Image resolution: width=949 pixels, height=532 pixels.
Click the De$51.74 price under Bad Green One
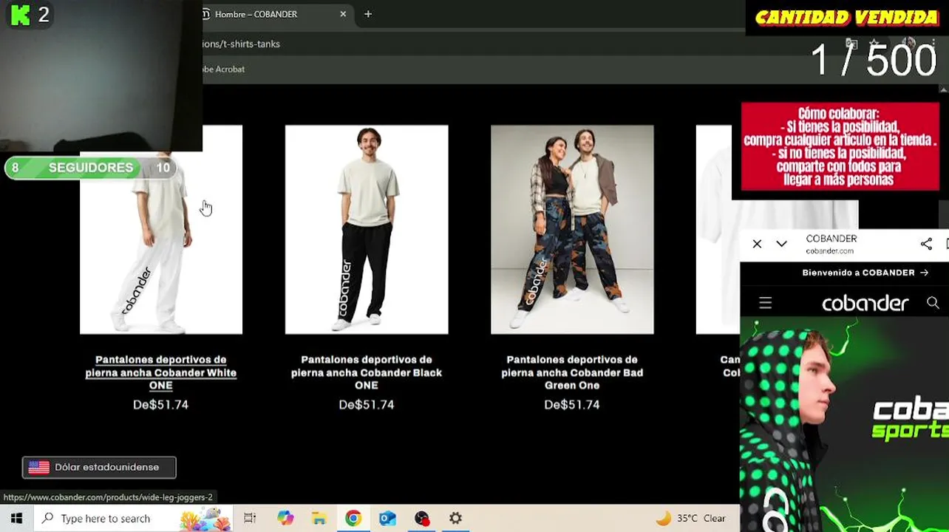coord(572,405)
